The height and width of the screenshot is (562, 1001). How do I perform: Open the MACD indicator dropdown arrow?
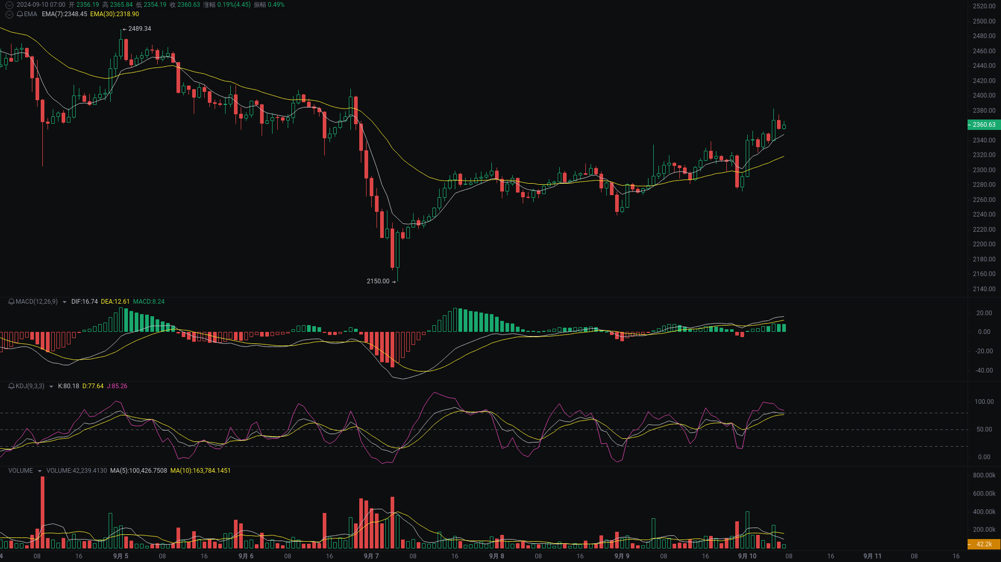tap(65, 302)
